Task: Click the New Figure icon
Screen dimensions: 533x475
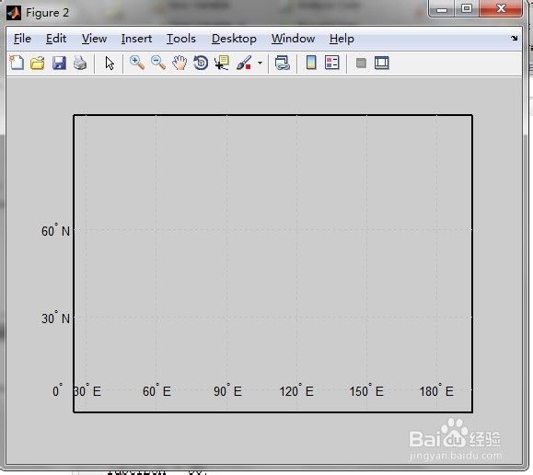Action: tap(17, 63)
